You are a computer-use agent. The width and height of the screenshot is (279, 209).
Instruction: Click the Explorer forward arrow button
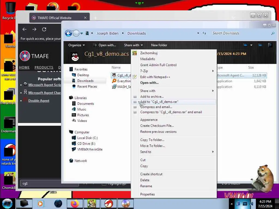click(x=76, y=33)
